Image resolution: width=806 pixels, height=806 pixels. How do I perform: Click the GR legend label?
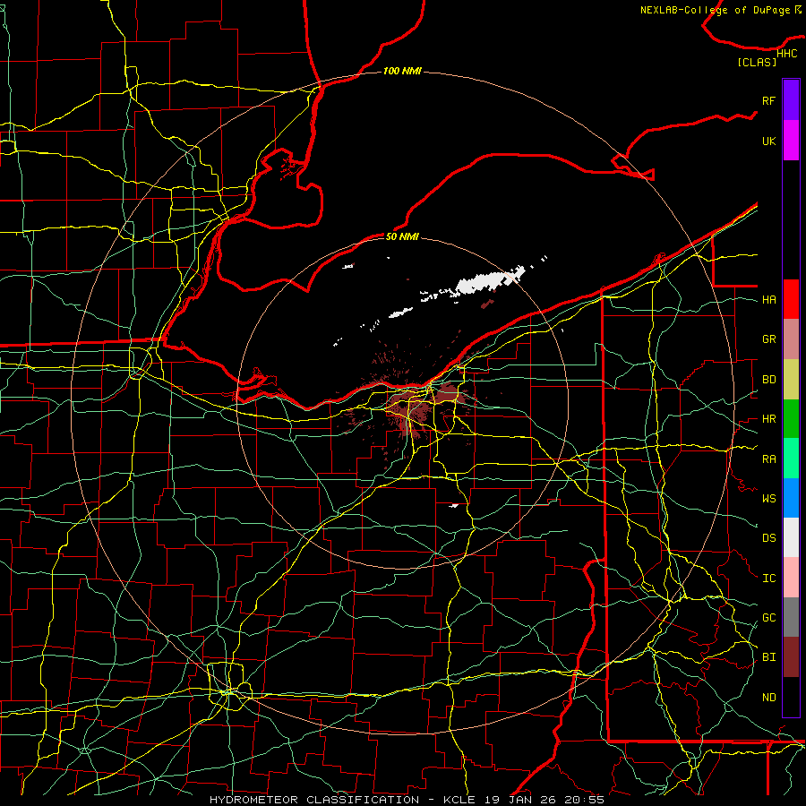pyautogui.click(x=768, y=339)
